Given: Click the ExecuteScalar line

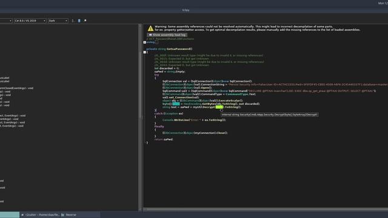Looking at the screenshot, I should (202, 101).
